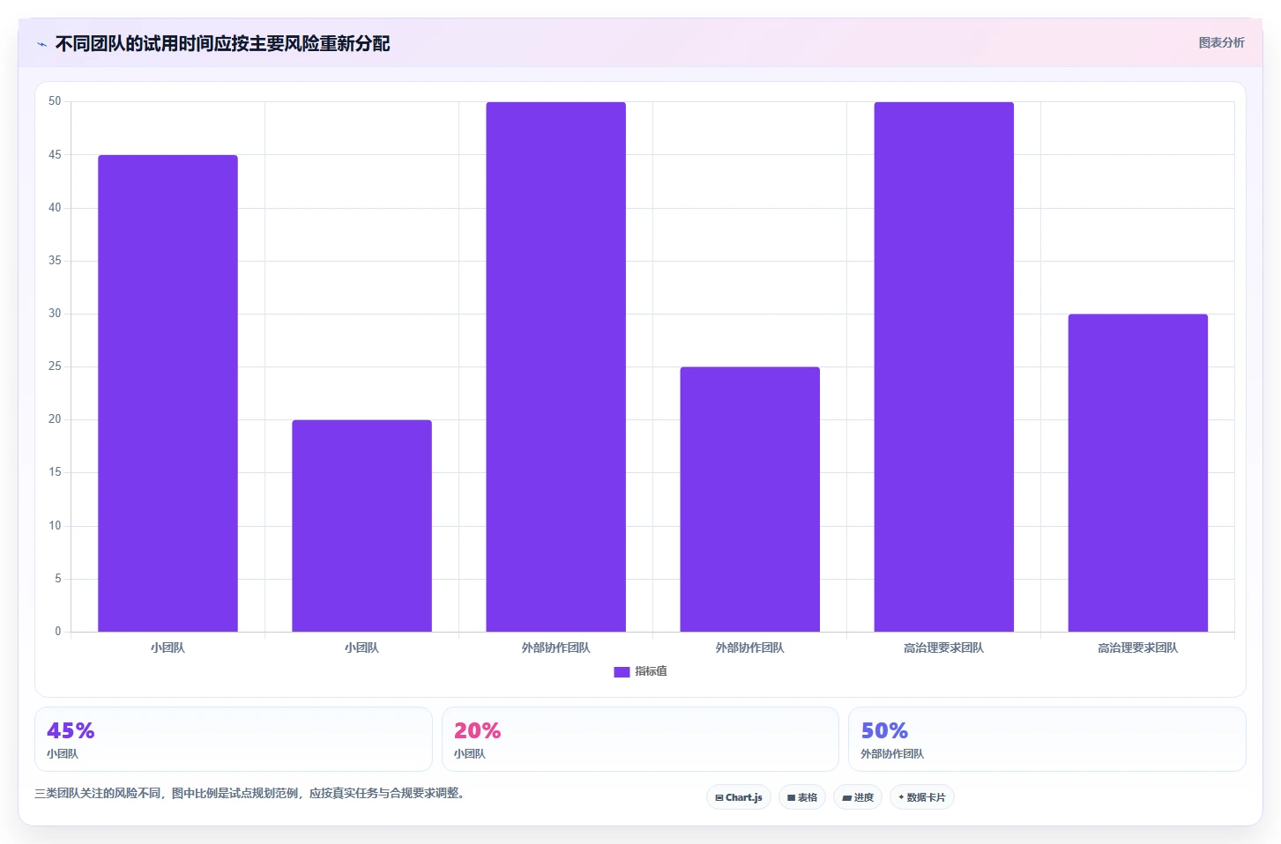Select the 50% 外部协作团队 stat card
Screen dimensions: 1281x844
pos(1047,739)
